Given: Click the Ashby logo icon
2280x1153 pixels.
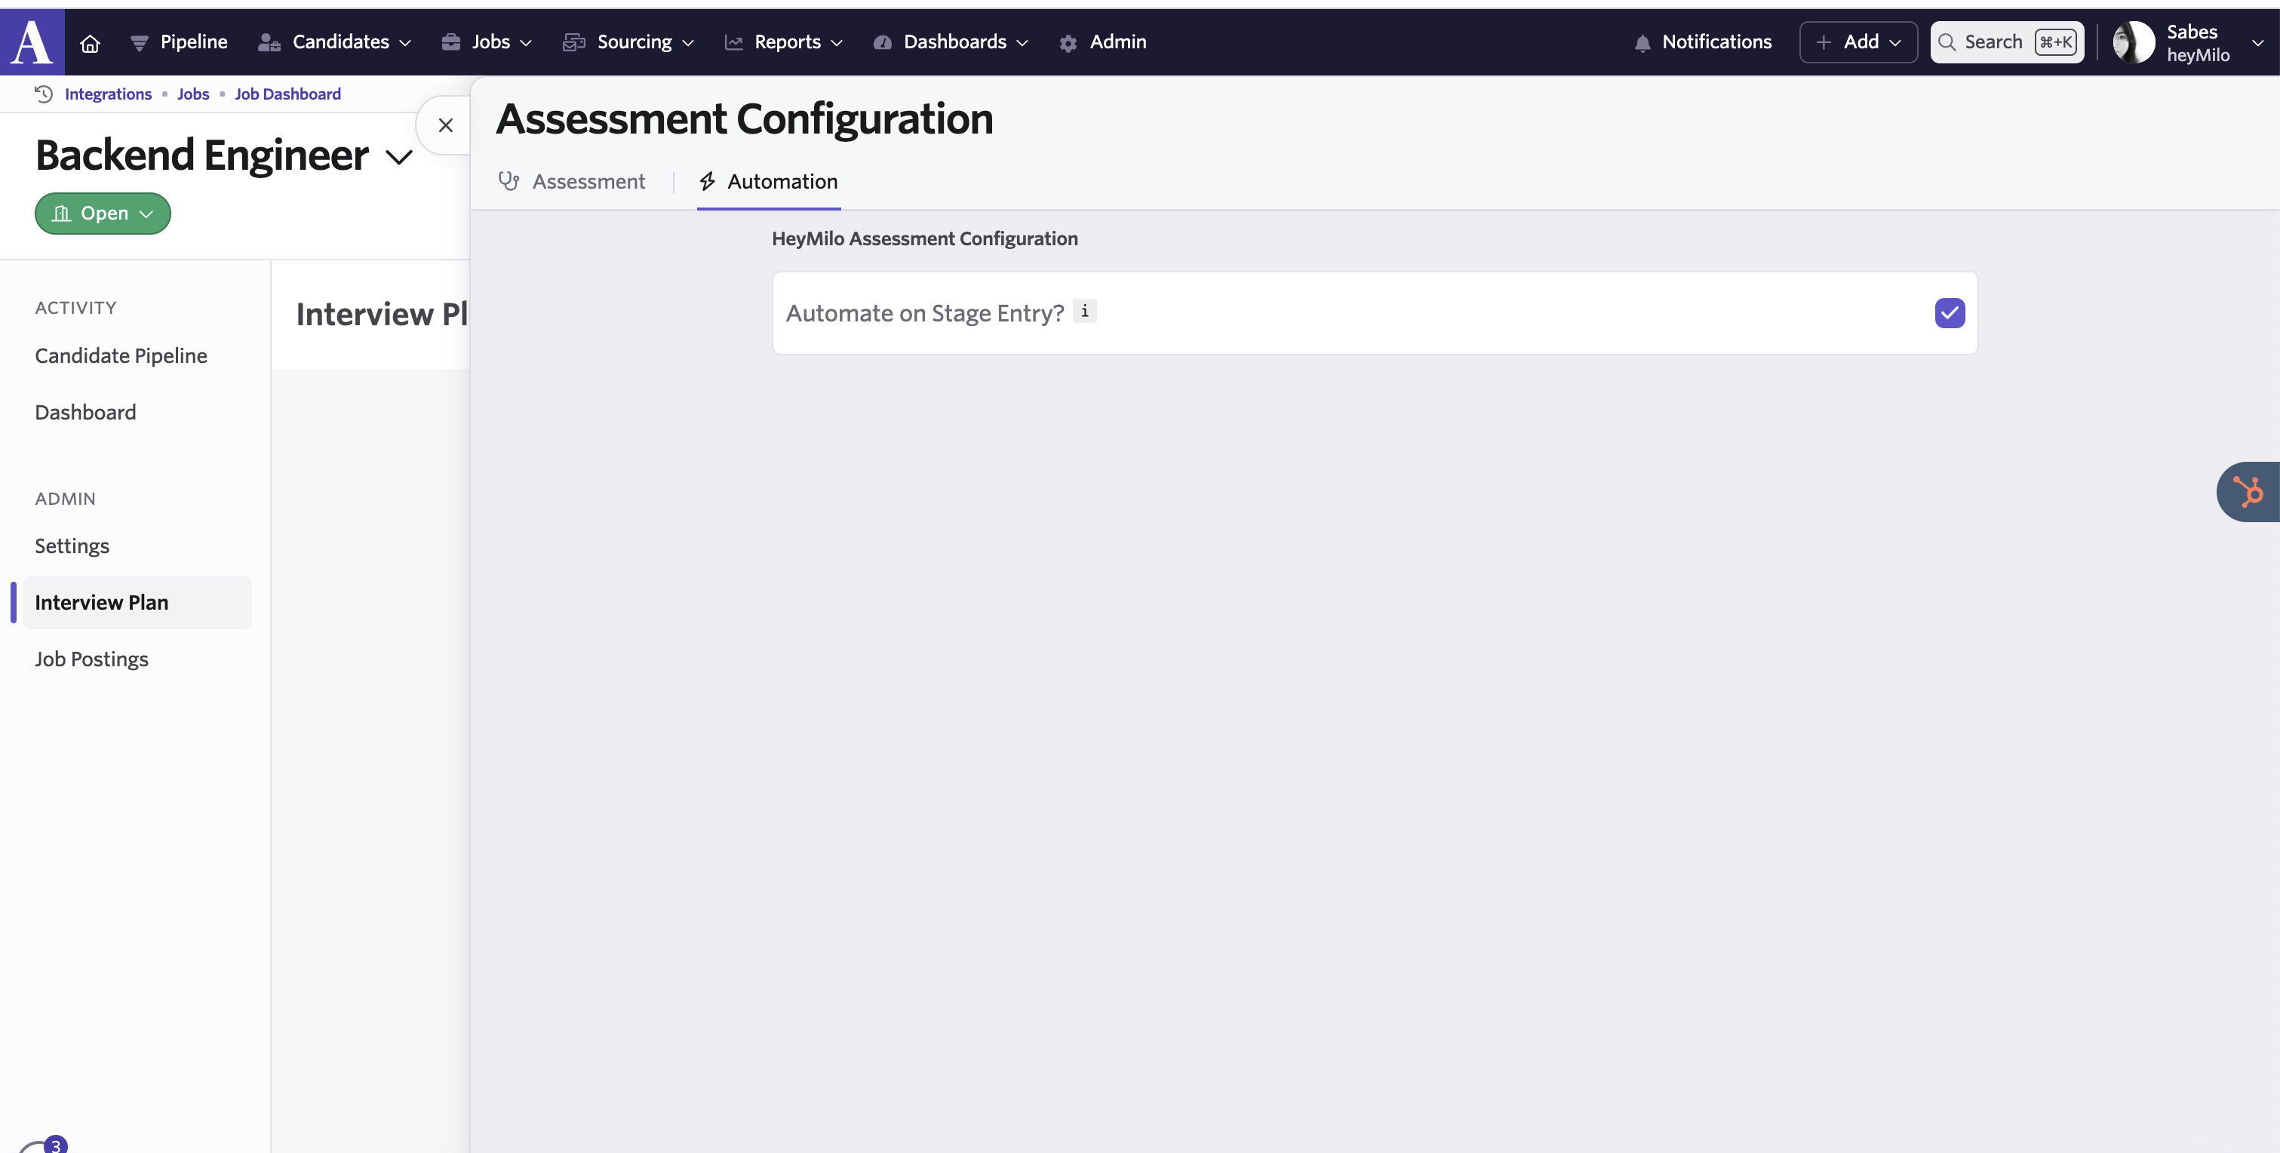Looking at the screenshot, I should point(32,42).
